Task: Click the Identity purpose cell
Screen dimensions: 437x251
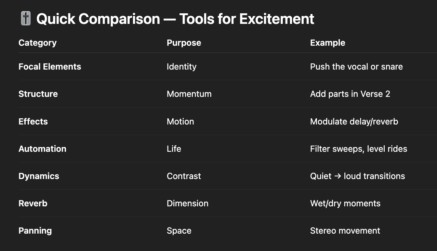Action: click(x=182, y=67)
